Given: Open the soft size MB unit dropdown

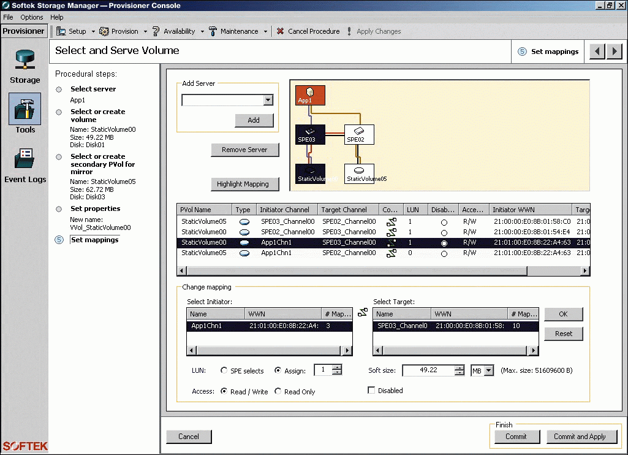Looking at the screenshot, I should point(489,371).
